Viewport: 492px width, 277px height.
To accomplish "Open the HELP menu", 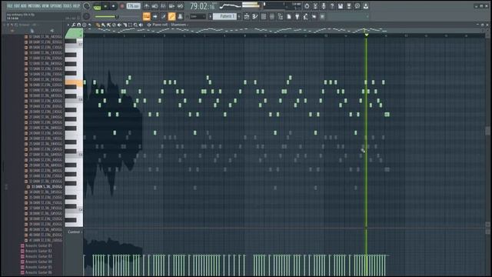I will (76, 6).
